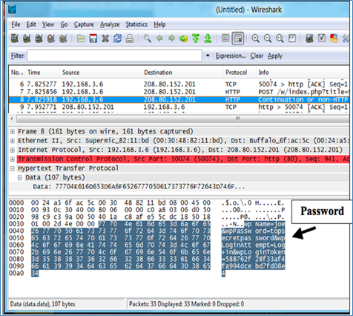The height and width of the screenshot is (316, 353).
Task: Click the Reload capture file icon
Action: pyautogui.click(x=117, y=39)
